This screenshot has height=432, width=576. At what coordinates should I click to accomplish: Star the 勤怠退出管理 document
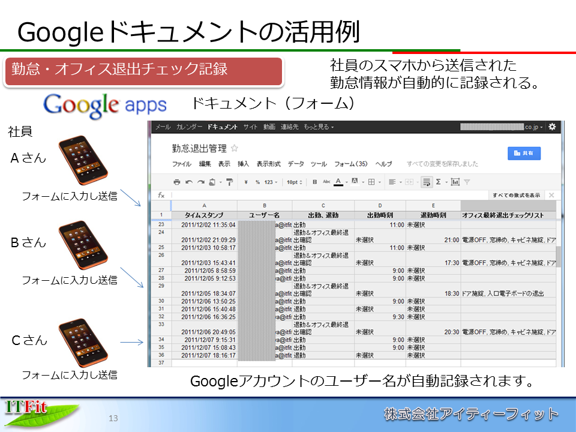[235, 148]
